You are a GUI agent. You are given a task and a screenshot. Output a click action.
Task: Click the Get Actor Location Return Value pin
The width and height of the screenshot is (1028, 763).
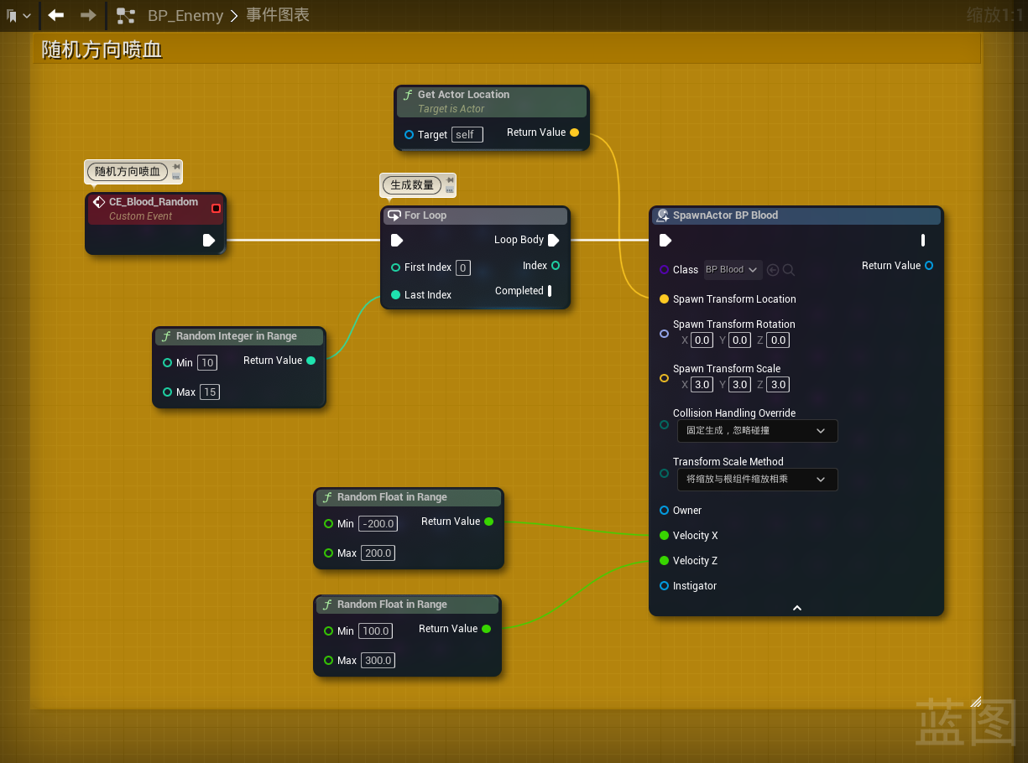pyautogui.click(x=574, y=132)
